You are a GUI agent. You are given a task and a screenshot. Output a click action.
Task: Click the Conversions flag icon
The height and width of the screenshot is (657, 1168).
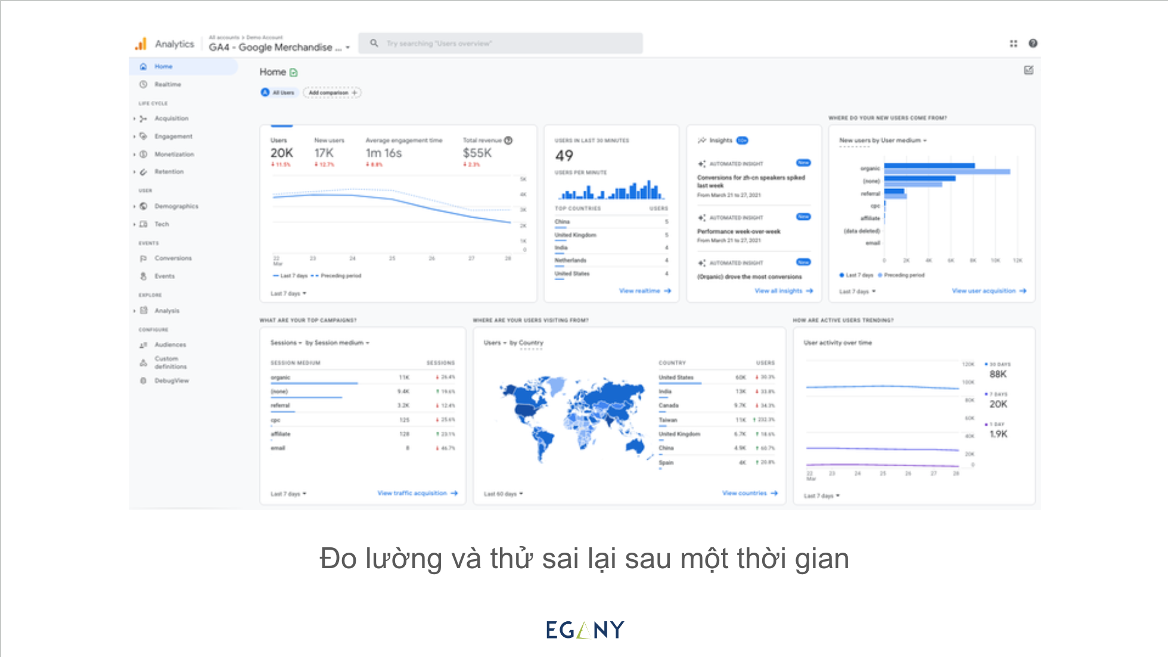click(143, 259)
